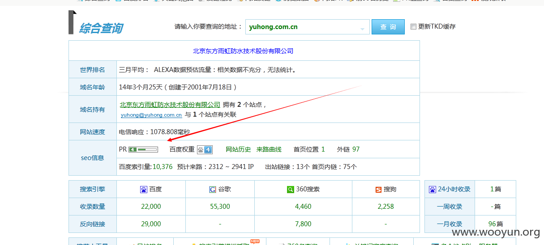Click the 出站链接 13个 text
544x245 pixels.
tap(287, 167)
